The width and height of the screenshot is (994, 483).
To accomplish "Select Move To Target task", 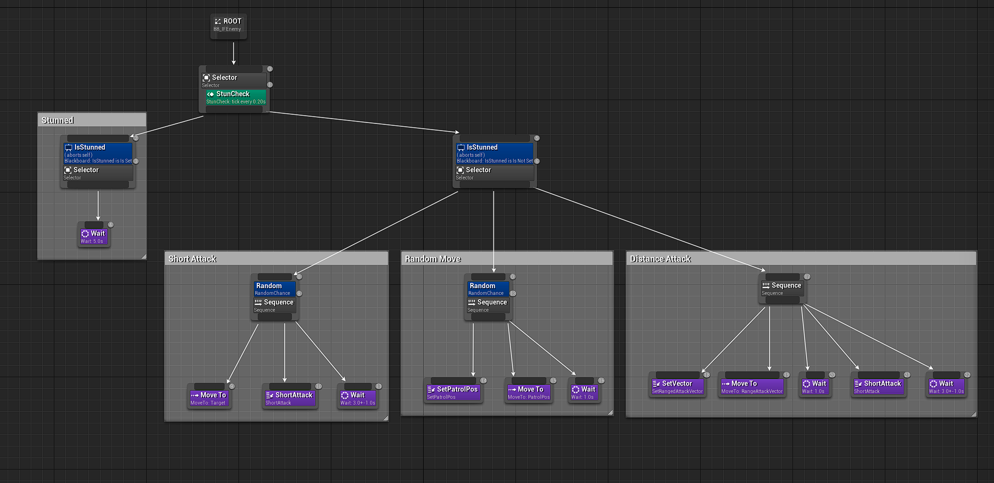I will click(209, 398).
